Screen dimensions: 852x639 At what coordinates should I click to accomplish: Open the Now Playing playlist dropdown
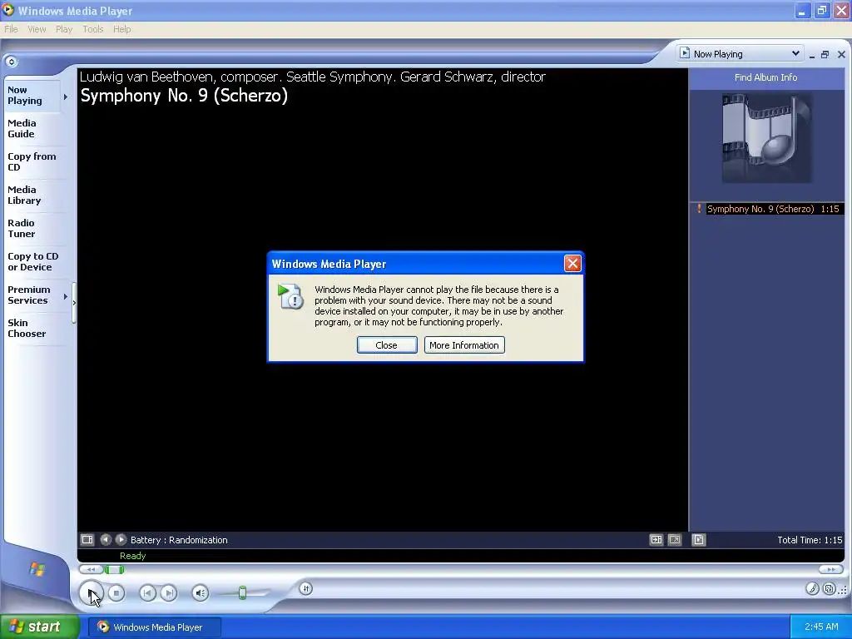coord(740,54)
